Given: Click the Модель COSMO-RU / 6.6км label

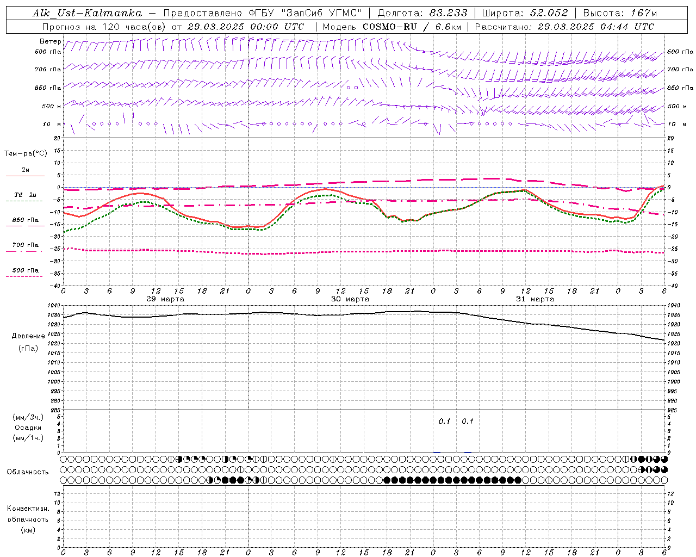Looking at the screenshot, I should tap(392, 27).
